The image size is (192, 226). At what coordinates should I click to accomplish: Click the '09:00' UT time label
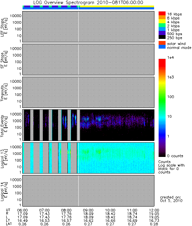click(x=88, y=210)
